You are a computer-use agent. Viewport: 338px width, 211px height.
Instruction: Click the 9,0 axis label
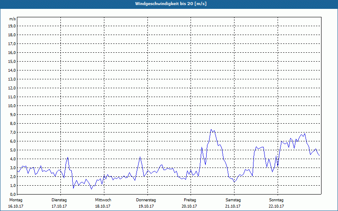pos(13,114)
